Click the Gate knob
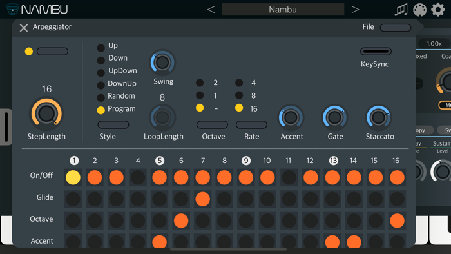The image size is (451, 254). click(x=334, y=117)
